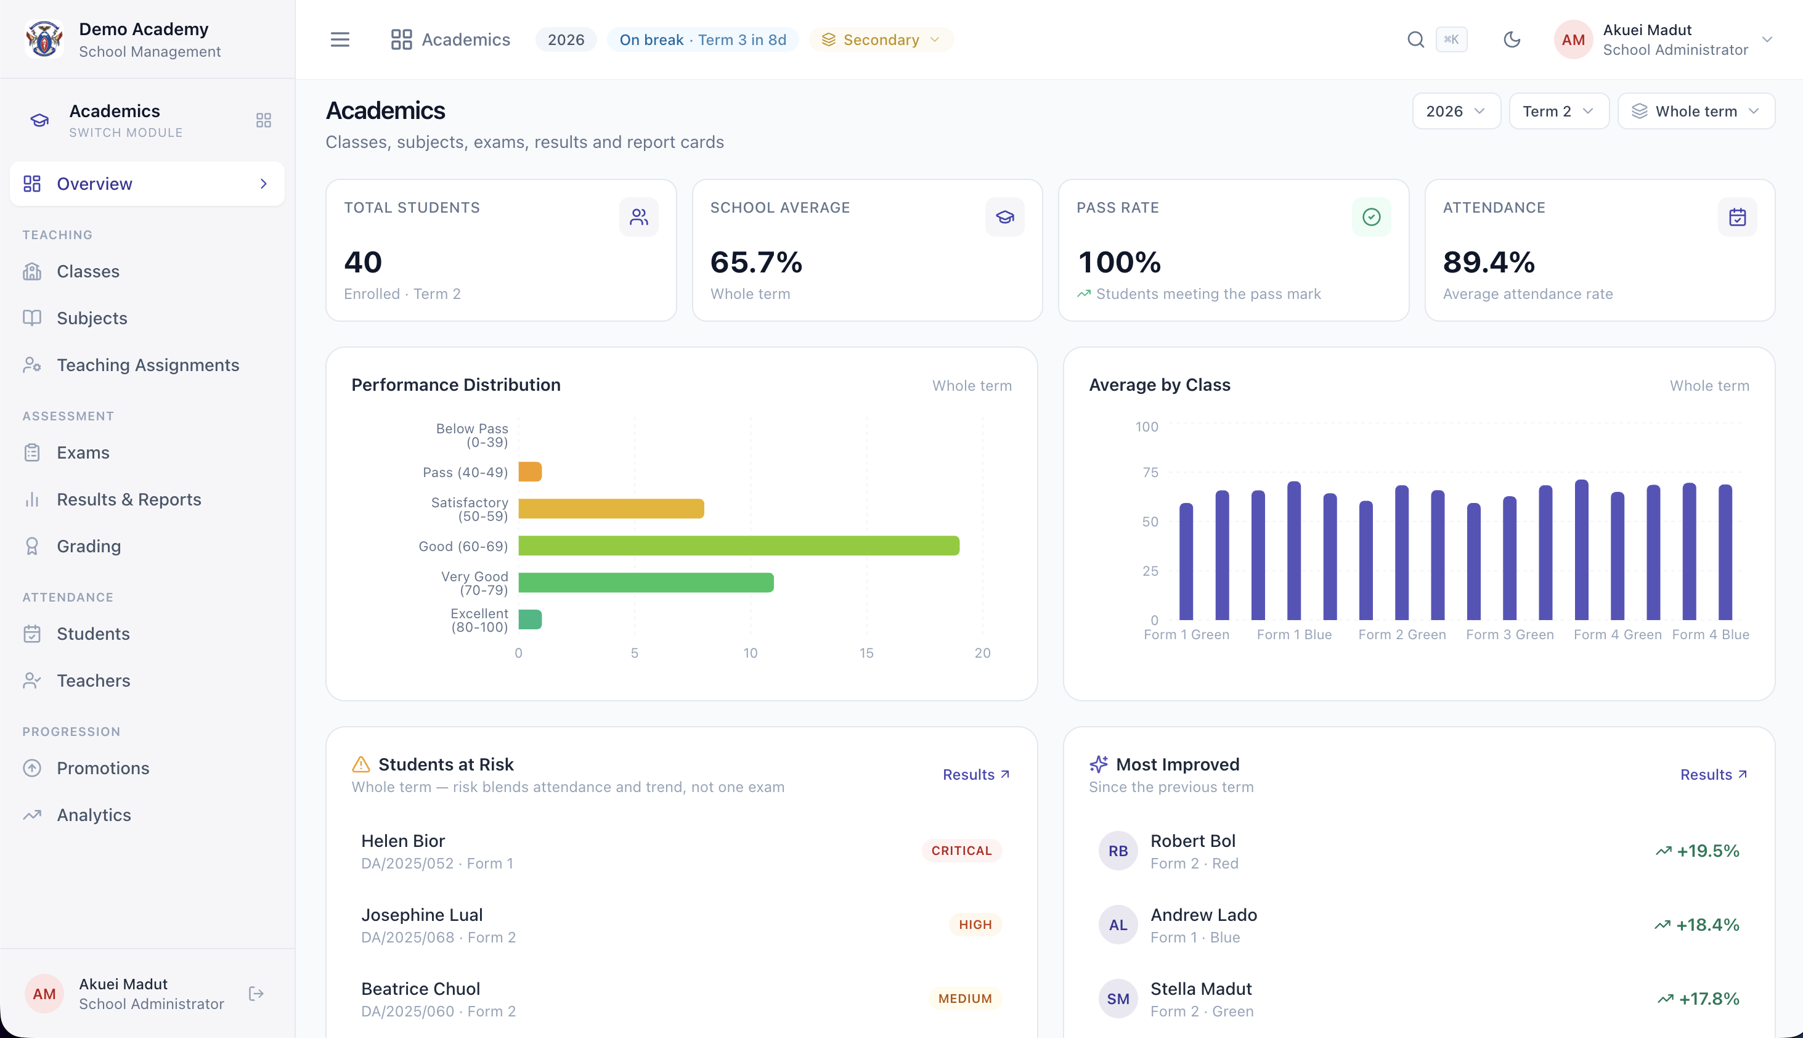Click the Pass Rate checkmark icon

coord(1370,217)
